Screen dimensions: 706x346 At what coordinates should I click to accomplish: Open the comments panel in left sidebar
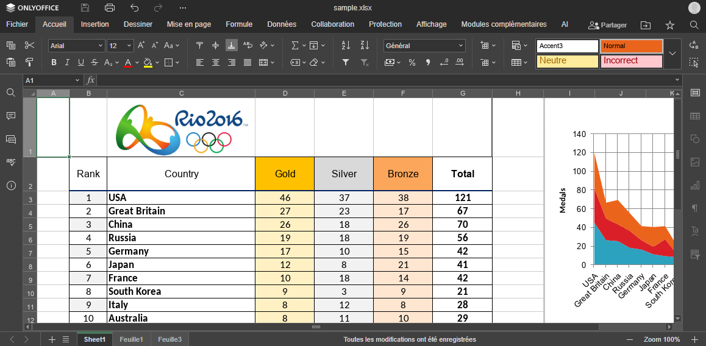click(x=11, y=116)
